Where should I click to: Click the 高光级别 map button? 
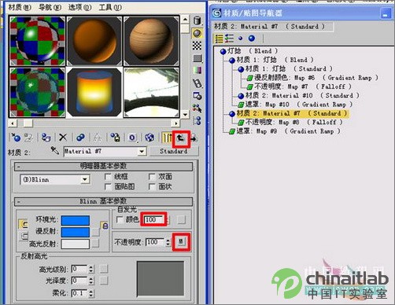pyautogui.click(x=104, y=268)
